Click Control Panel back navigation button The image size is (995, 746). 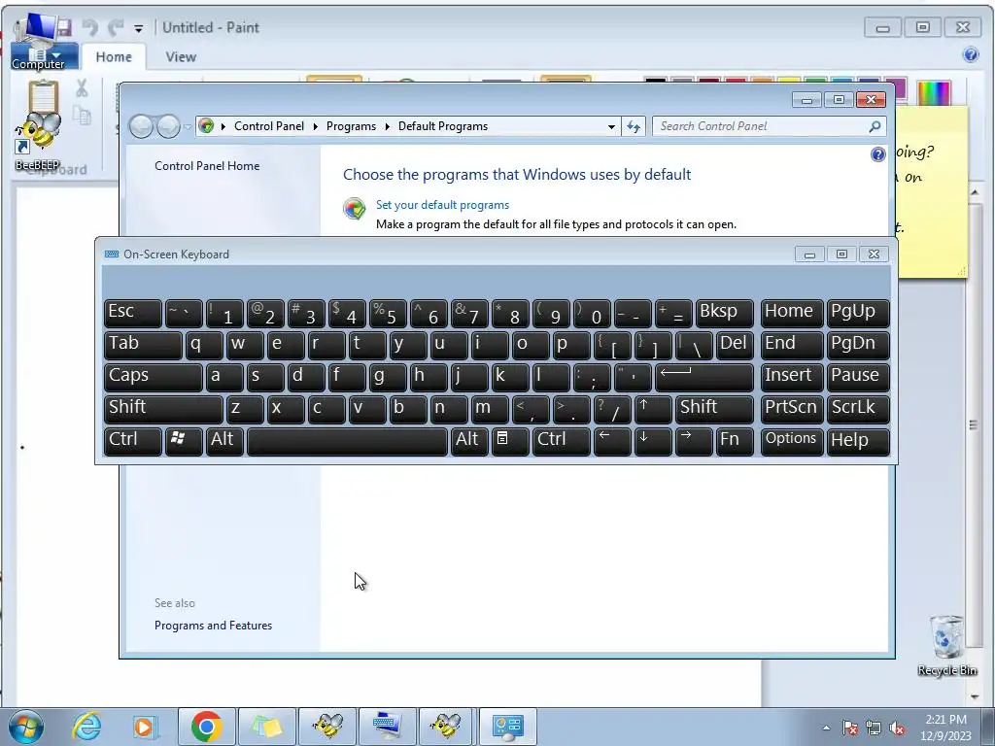pyautogui.click(x=141, y=126)
